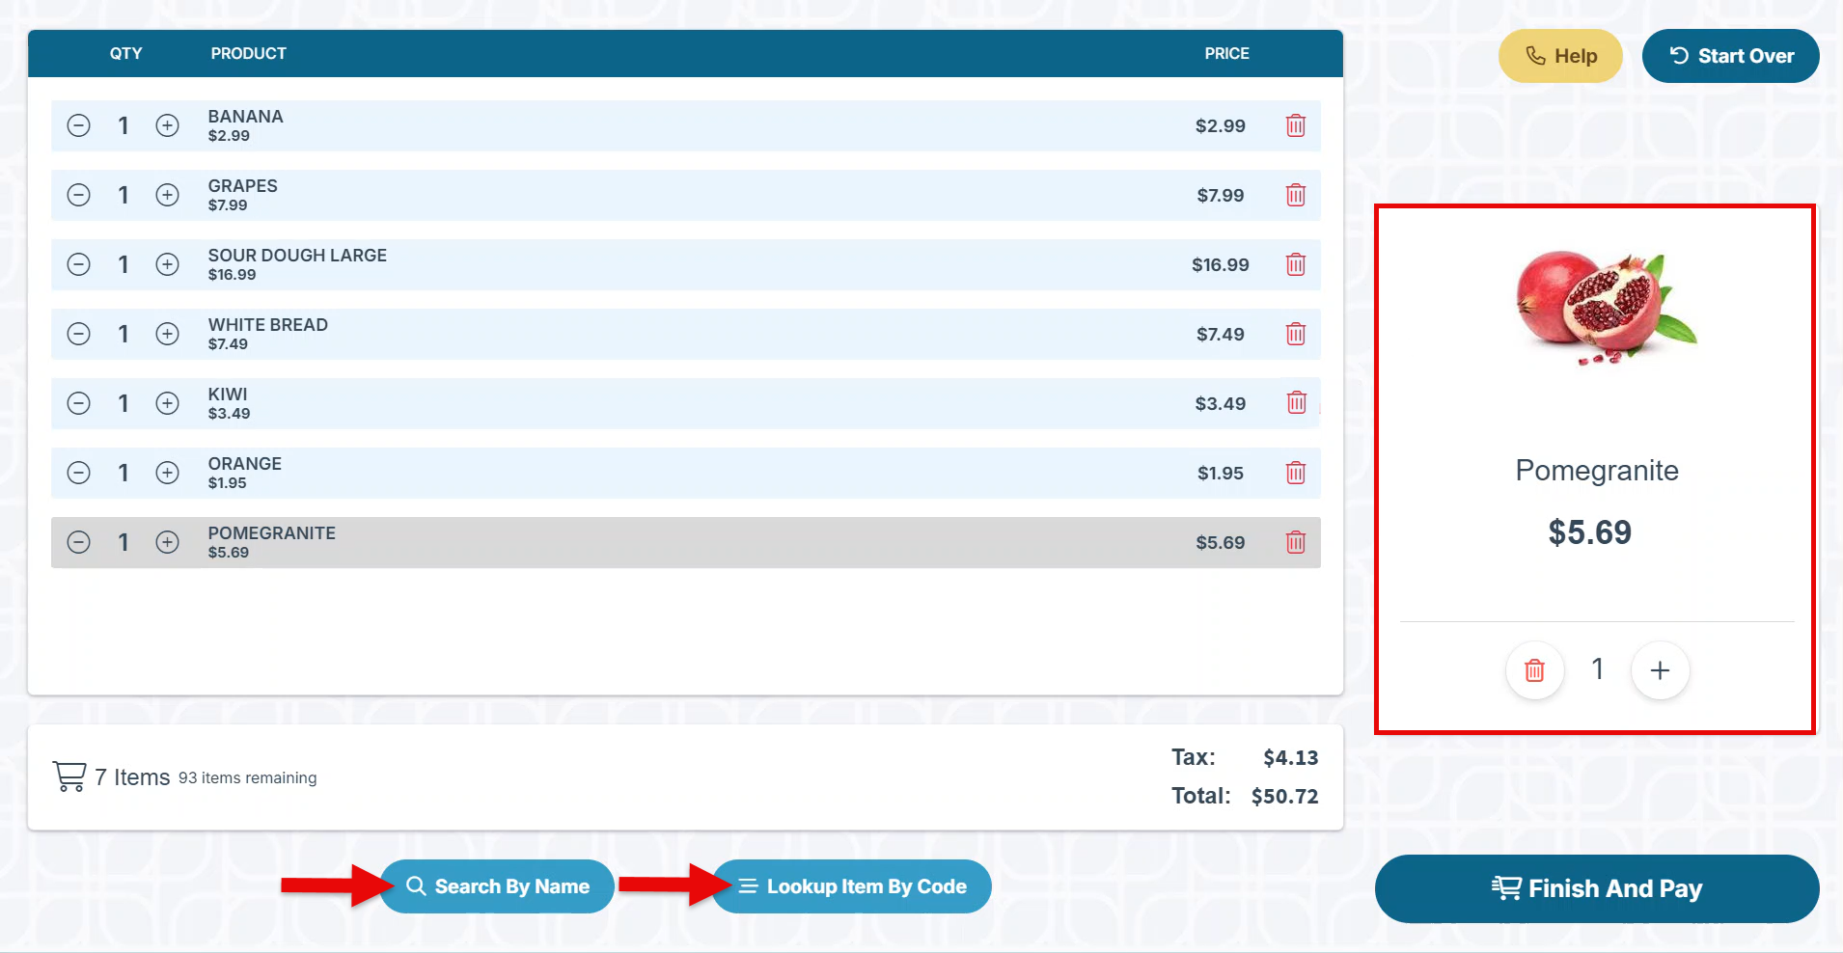Increase Kiwi quantity with plus icon
The image size is (1843, 953).
(168, 403)
